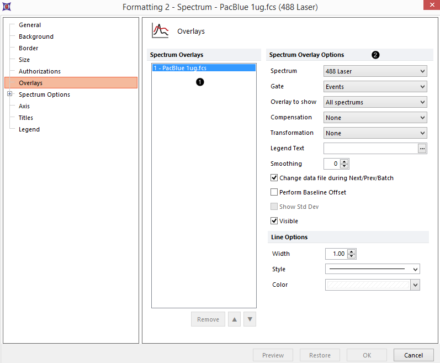Click the Cancel button

pyautogui.click(x=413, y=355)
